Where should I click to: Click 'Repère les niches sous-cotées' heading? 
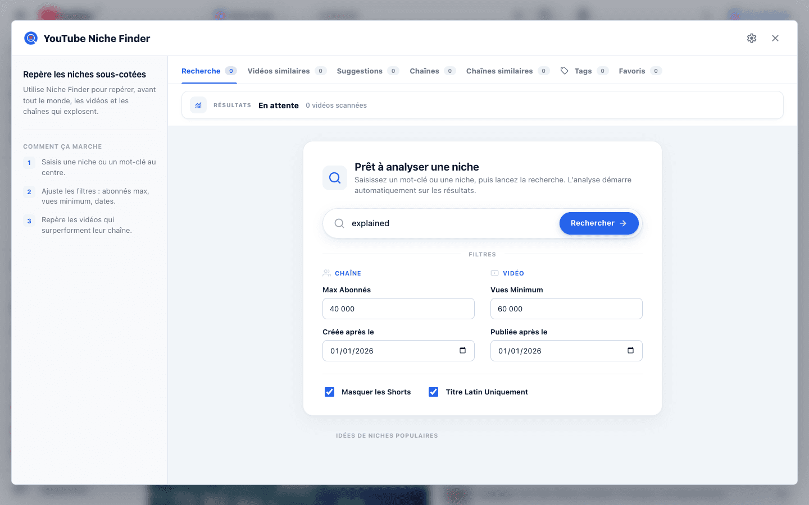click(x=84, y=75)
